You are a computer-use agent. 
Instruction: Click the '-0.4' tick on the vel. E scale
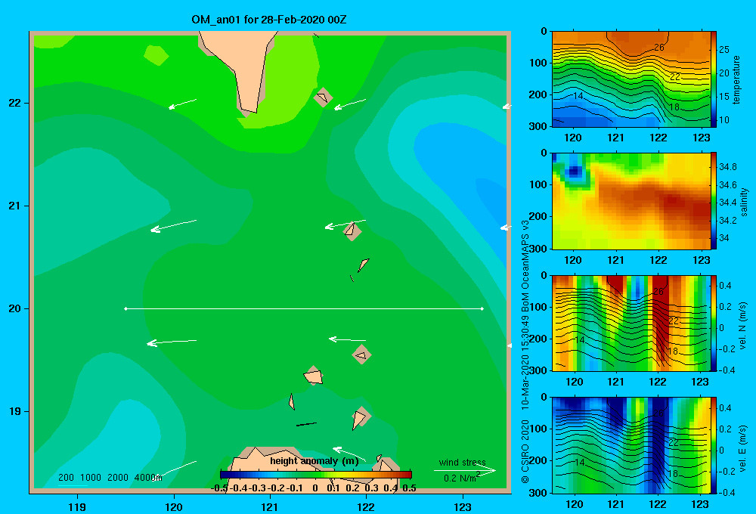[727, 492]
